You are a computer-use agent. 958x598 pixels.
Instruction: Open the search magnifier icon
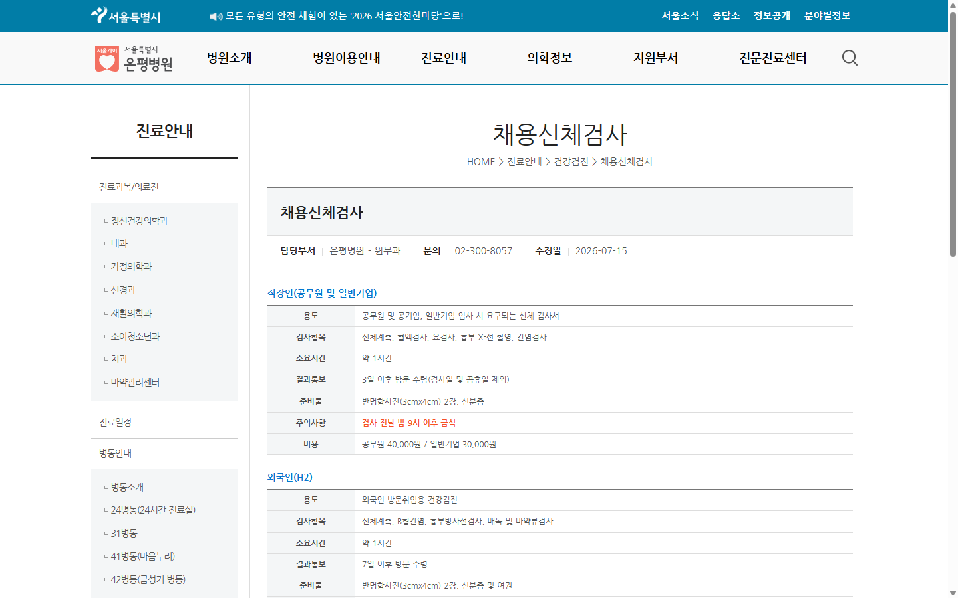click(850, 58)
